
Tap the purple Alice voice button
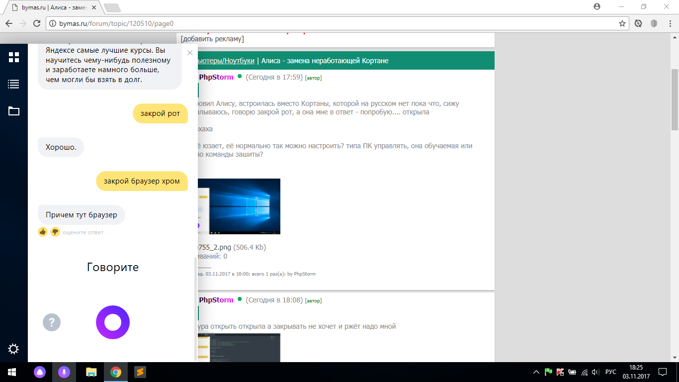113,322
